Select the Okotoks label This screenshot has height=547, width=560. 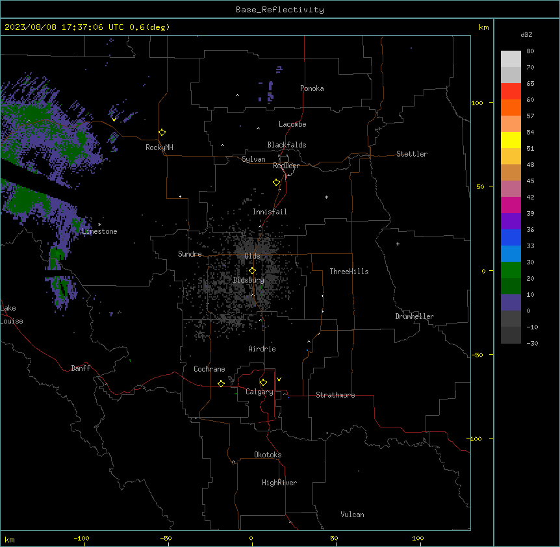268,455
